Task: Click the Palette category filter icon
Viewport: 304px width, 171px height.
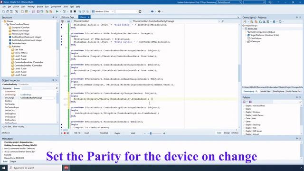Action: pyautogui.click(x=244, y=102)
